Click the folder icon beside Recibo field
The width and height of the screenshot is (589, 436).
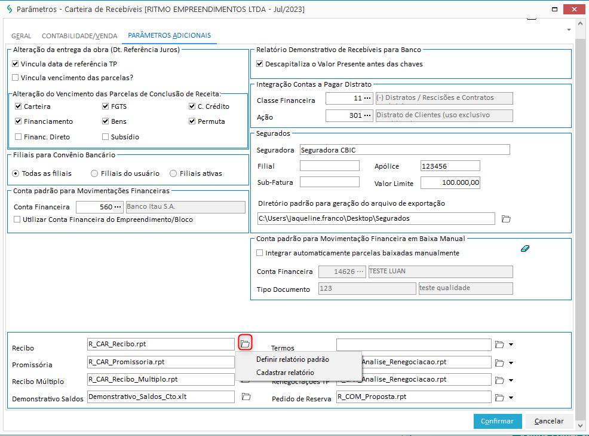(x=245, y=343)
